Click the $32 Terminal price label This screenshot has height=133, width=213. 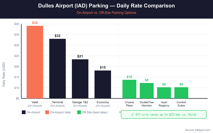click(58, 36)
